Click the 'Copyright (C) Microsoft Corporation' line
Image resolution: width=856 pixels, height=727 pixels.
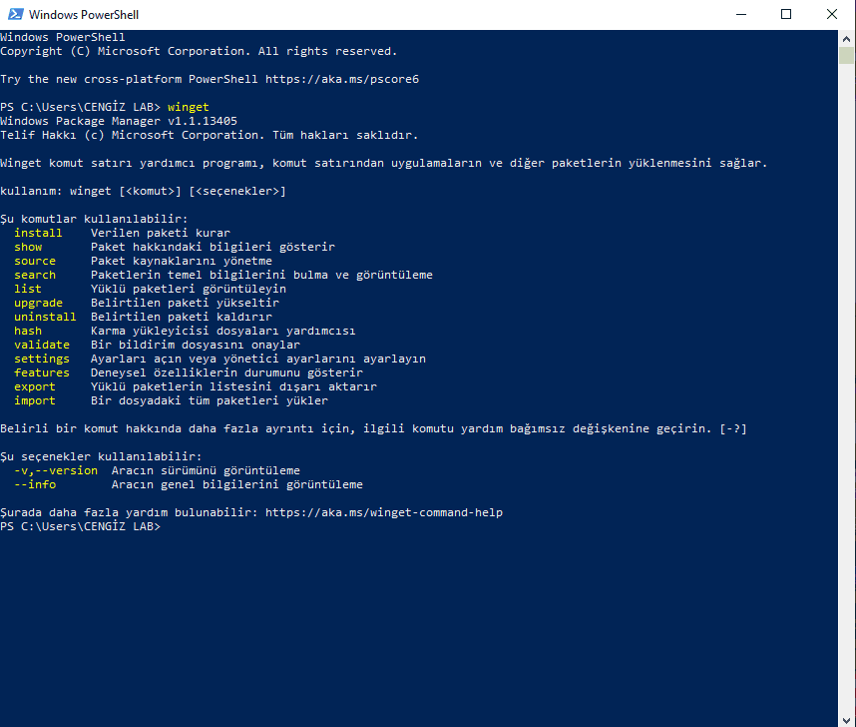(199, 51)
